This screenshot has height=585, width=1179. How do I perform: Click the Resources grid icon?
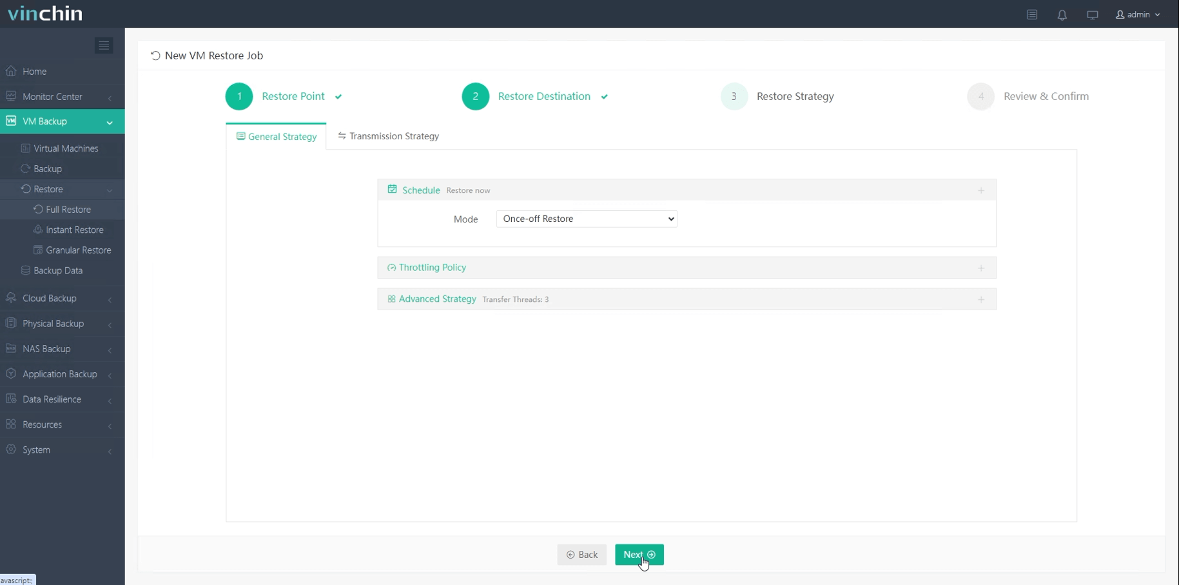pos(11,424)
